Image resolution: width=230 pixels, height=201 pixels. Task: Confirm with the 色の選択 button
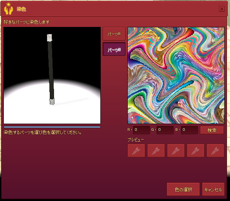pos(183,189)
